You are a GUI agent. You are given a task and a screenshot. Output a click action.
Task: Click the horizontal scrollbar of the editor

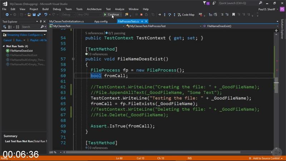point(153,152)
